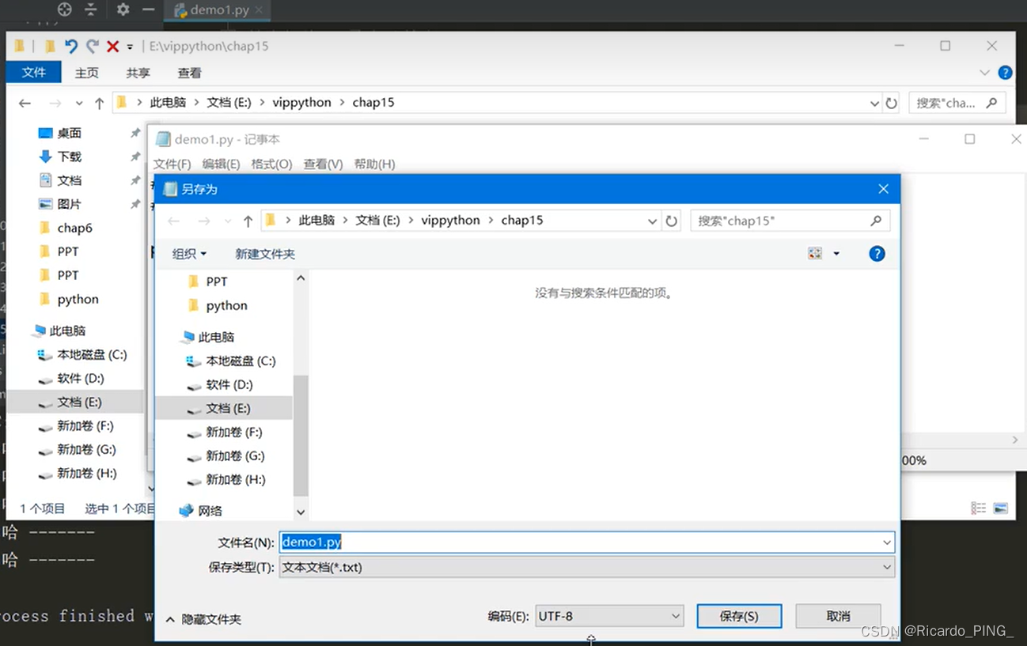Click the search magnifier in the Save As dialog
Viewport: 1027px width, 646px height.
coord(876,221)
